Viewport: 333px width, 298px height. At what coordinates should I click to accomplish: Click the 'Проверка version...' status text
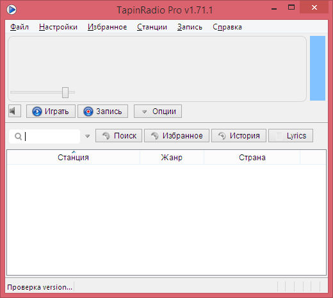(x=40, y=287)
